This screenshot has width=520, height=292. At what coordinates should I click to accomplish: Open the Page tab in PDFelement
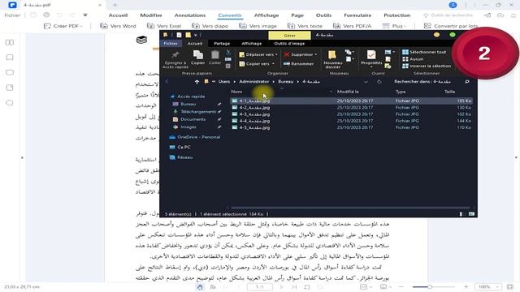tap(297, 15)
